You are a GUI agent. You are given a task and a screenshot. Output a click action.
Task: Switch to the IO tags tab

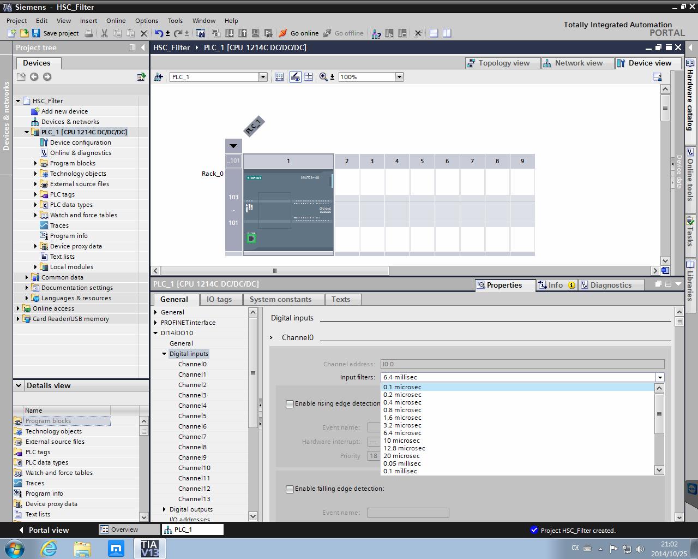tap(219, 299)
